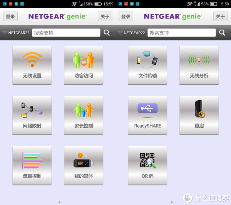Tap 登录 login button in left screen
The height and width of the screenshot is (205, 231).
pos(10,16)
